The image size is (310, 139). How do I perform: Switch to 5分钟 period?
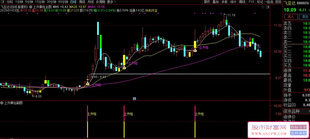[x=29, y=2]
